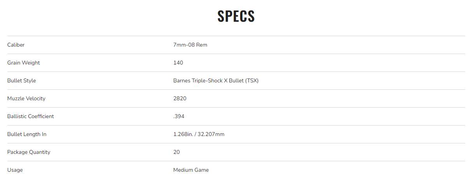Select the 7mm-08 Rem caliber value
Viewport: 475px width, 183px height.
(190, 45)
